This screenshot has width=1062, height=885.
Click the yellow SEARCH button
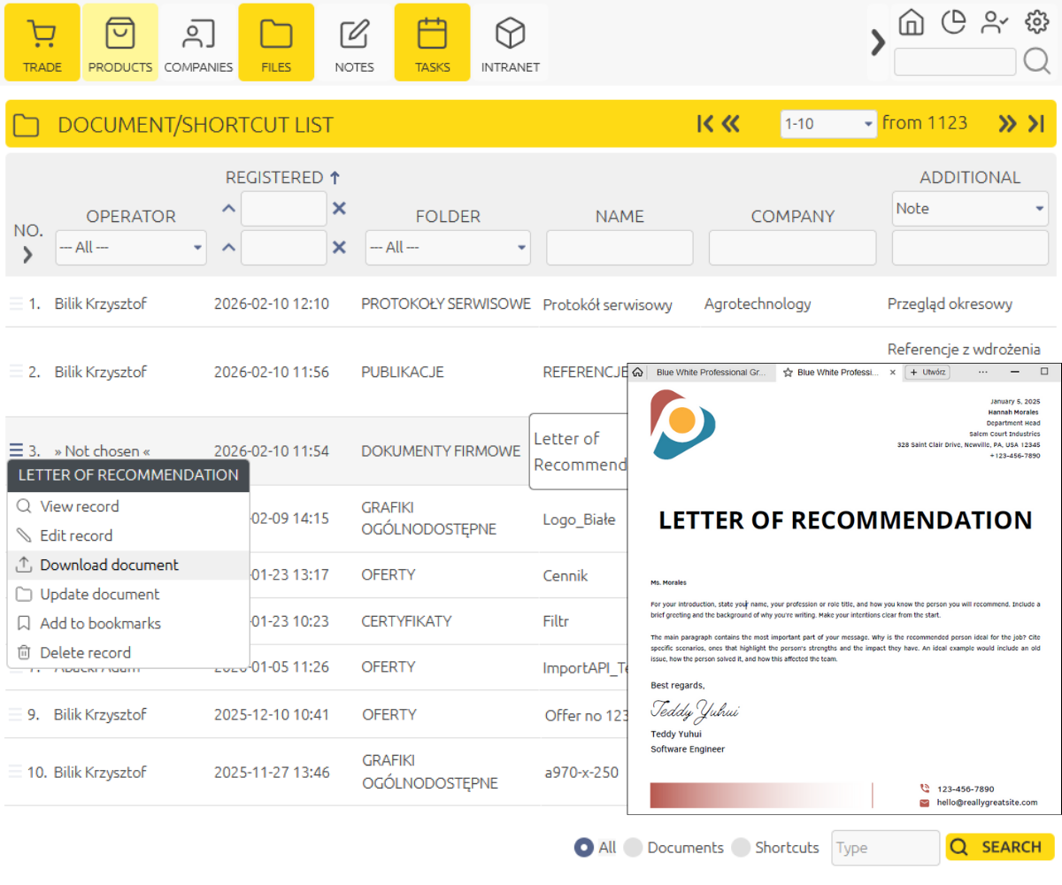(x=999, y=847)
